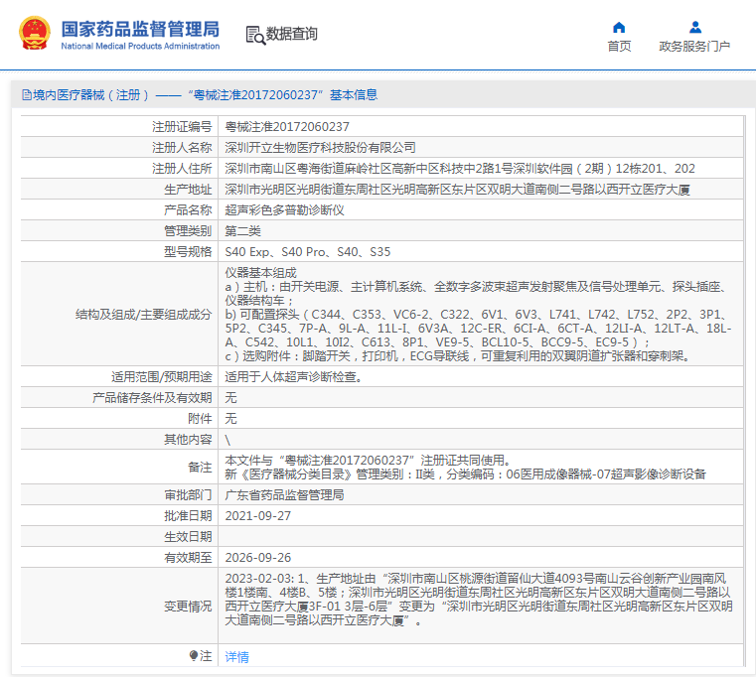Image resolution: width=756 pixels, height=677 pixels.
Task: Click the 产品储存条件及有效期 label
Action: [x=152, y=397]
